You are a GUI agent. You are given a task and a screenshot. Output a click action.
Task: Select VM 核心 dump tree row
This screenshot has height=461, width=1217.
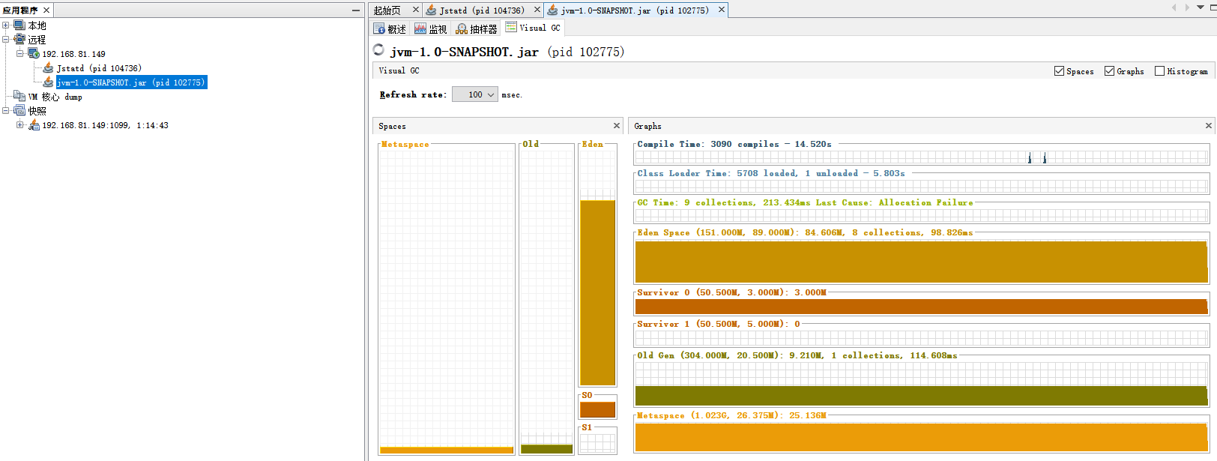(x=55, y=97)
